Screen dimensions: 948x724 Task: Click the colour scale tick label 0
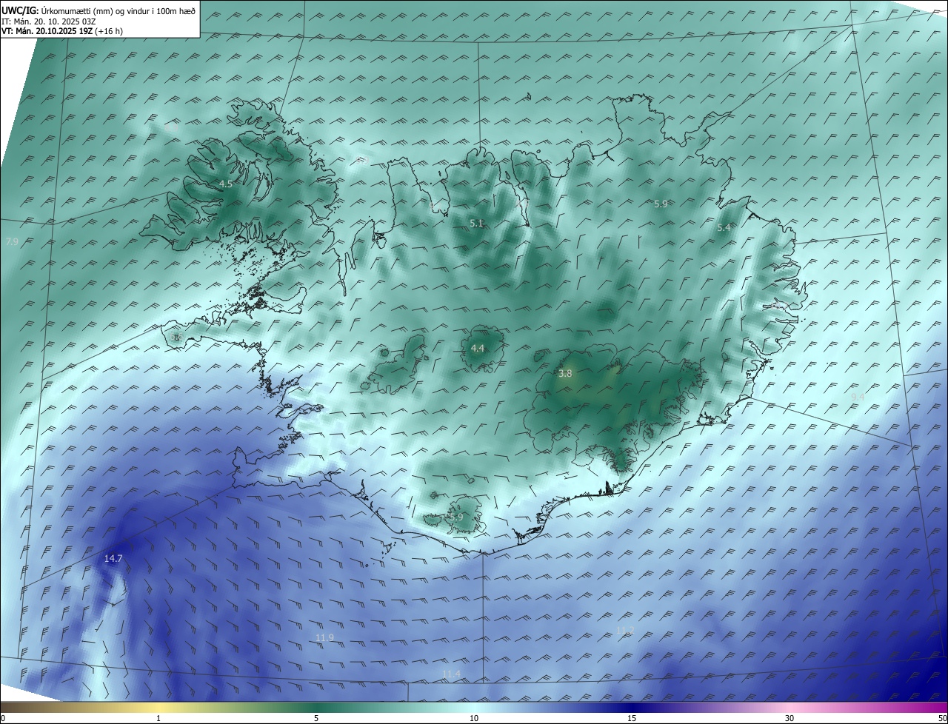tap(3, 718)
